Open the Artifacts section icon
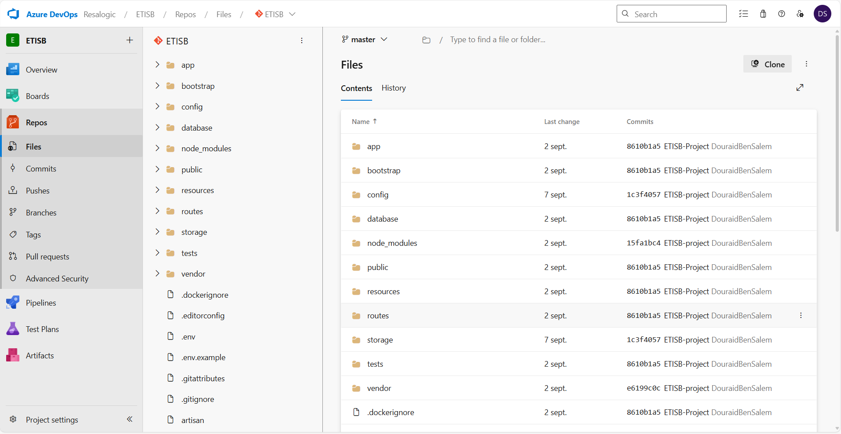Screen dimensions: 841x434 (x=13, y=355)
